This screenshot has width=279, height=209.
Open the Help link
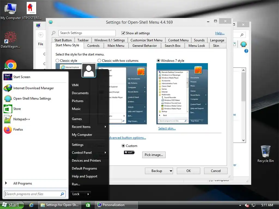coord(220,33)
